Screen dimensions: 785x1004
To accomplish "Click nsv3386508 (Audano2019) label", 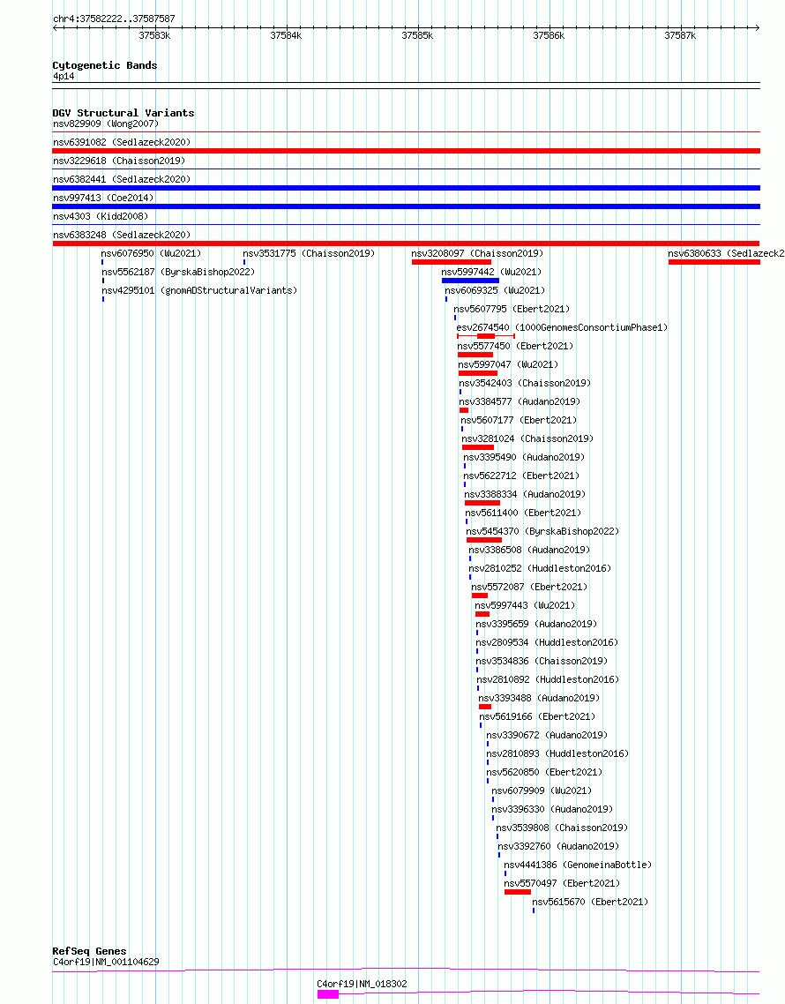I will tap(529, 551).
